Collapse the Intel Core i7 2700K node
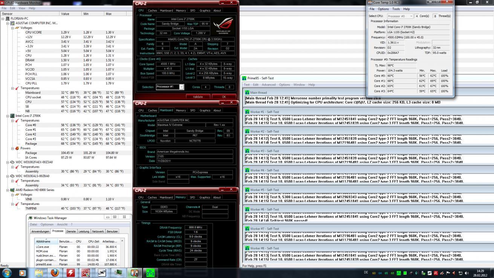494x278 pixels. 8,116
